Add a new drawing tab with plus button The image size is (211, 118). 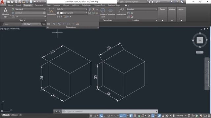(44, 24)
